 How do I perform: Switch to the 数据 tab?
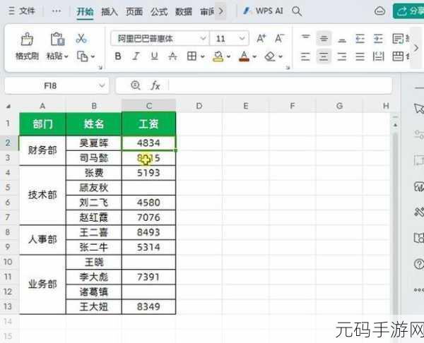click(x=184, y=11)
